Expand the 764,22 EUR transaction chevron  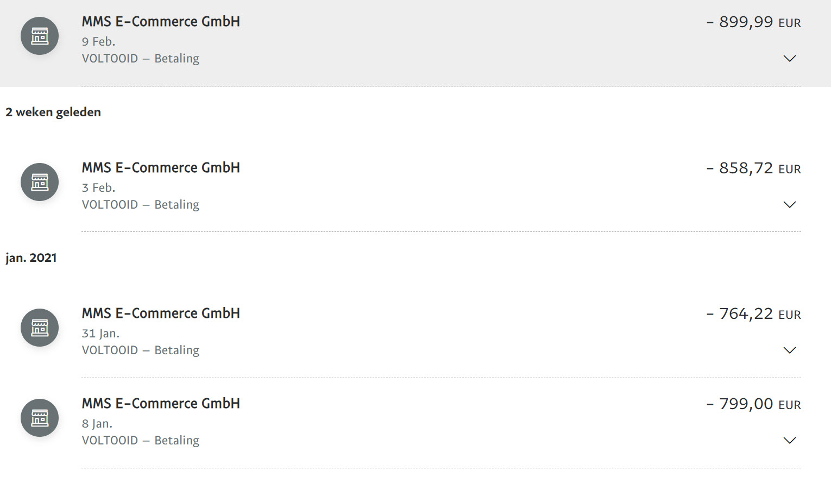(789, 350)
